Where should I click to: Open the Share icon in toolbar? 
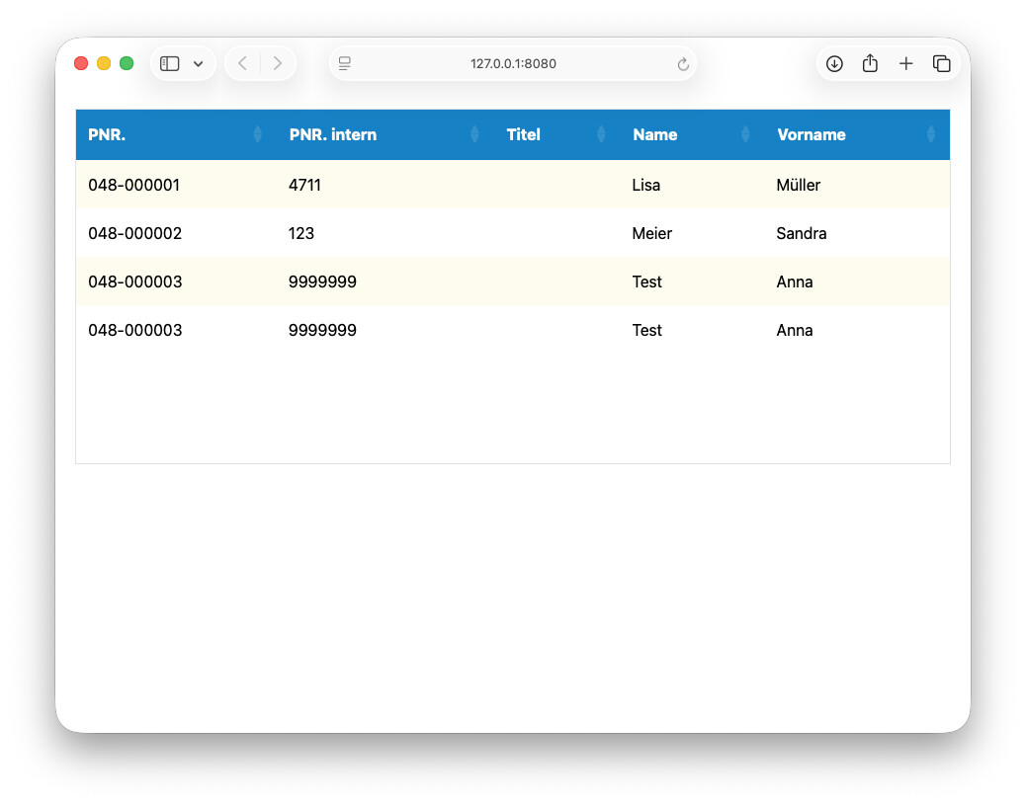pos(870,63)
